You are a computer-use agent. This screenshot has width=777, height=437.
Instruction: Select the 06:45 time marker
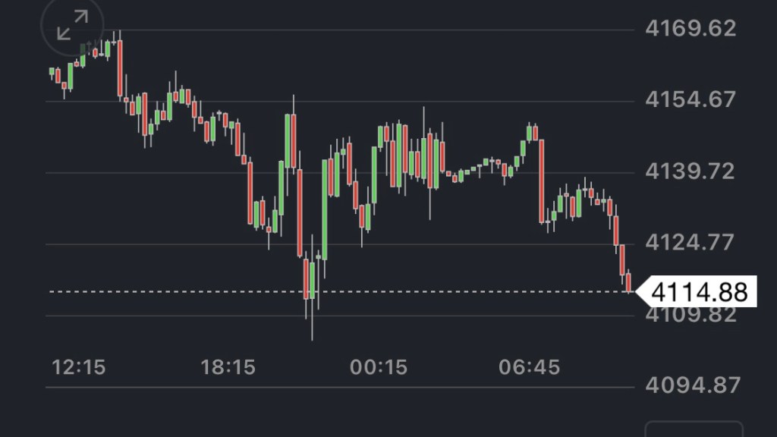(x=529, y=368)
